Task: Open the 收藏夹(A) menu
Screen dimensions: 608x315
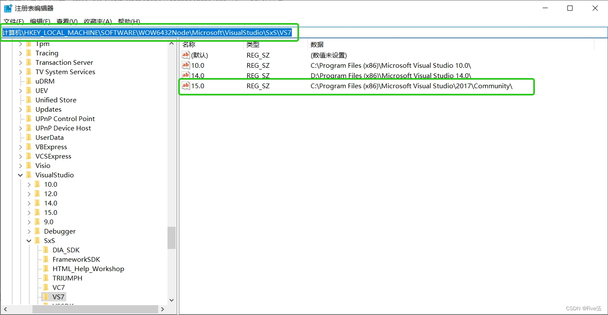Action: [x=98, y=21]
